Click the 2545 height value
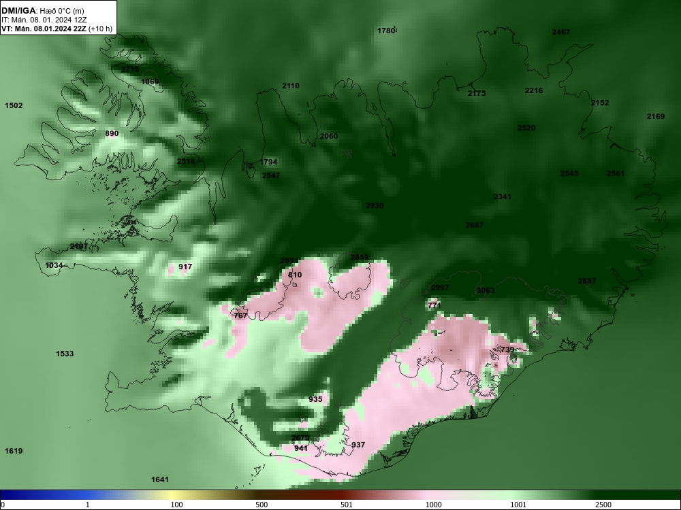Viewport: 681px width, 510px height. [569, 173]
